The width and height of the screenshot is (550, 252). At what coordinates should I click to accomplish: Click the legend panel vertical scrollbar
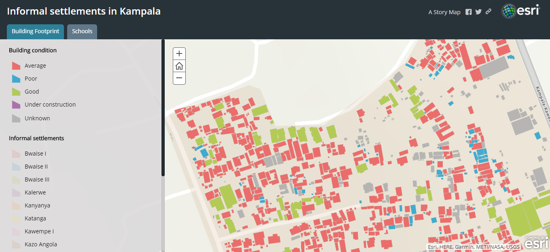coord(163,108)
